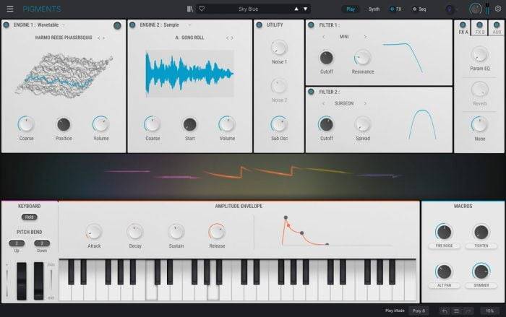Toggle Filter 2 power button

point(311,92)
